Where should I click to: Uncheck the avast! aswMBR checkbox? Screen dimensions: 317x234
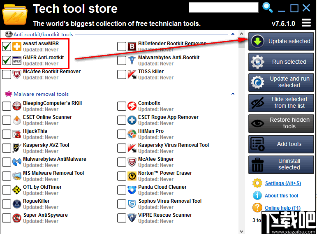tap(7, 46)
